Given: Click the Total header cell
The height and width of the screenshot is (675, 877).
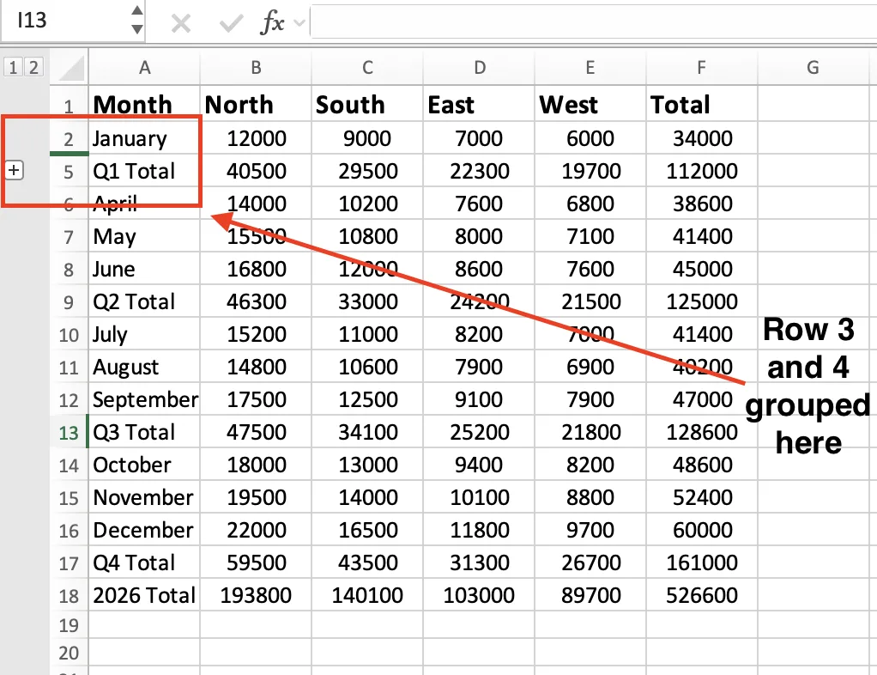Looking at the screenshot, I should pos(701,105).
